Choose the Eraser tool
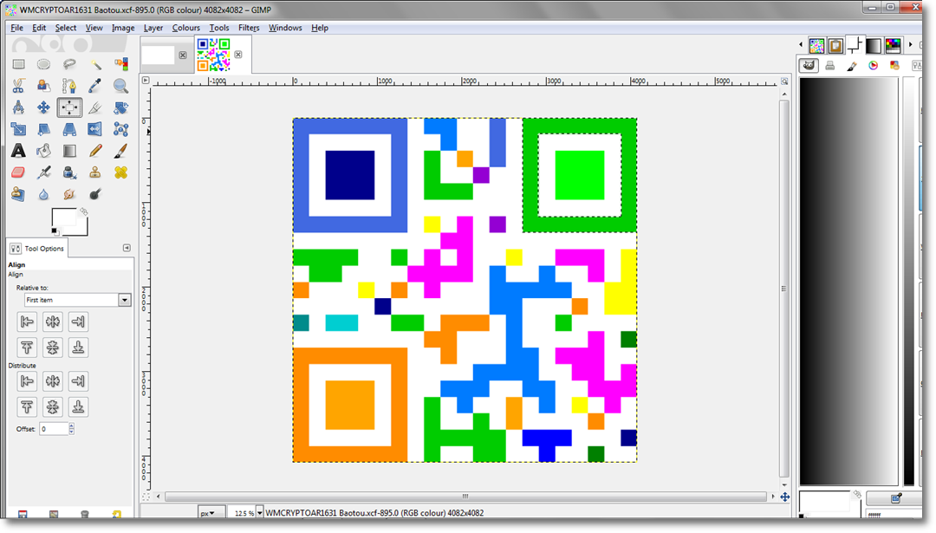The image size is (936, 533). click(x=18, y=172)
